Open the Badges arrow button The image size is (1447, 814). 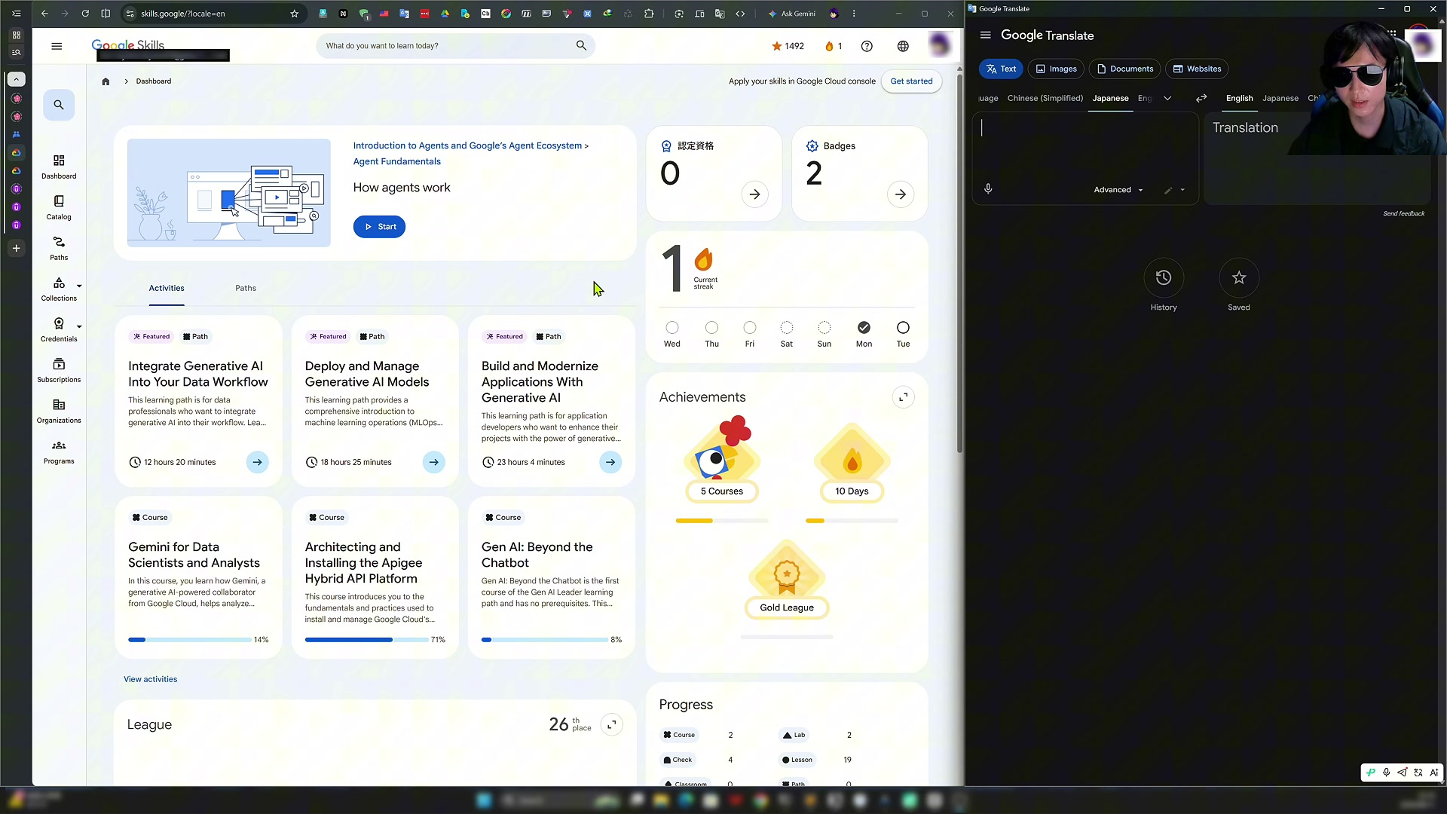click(901, 194)
